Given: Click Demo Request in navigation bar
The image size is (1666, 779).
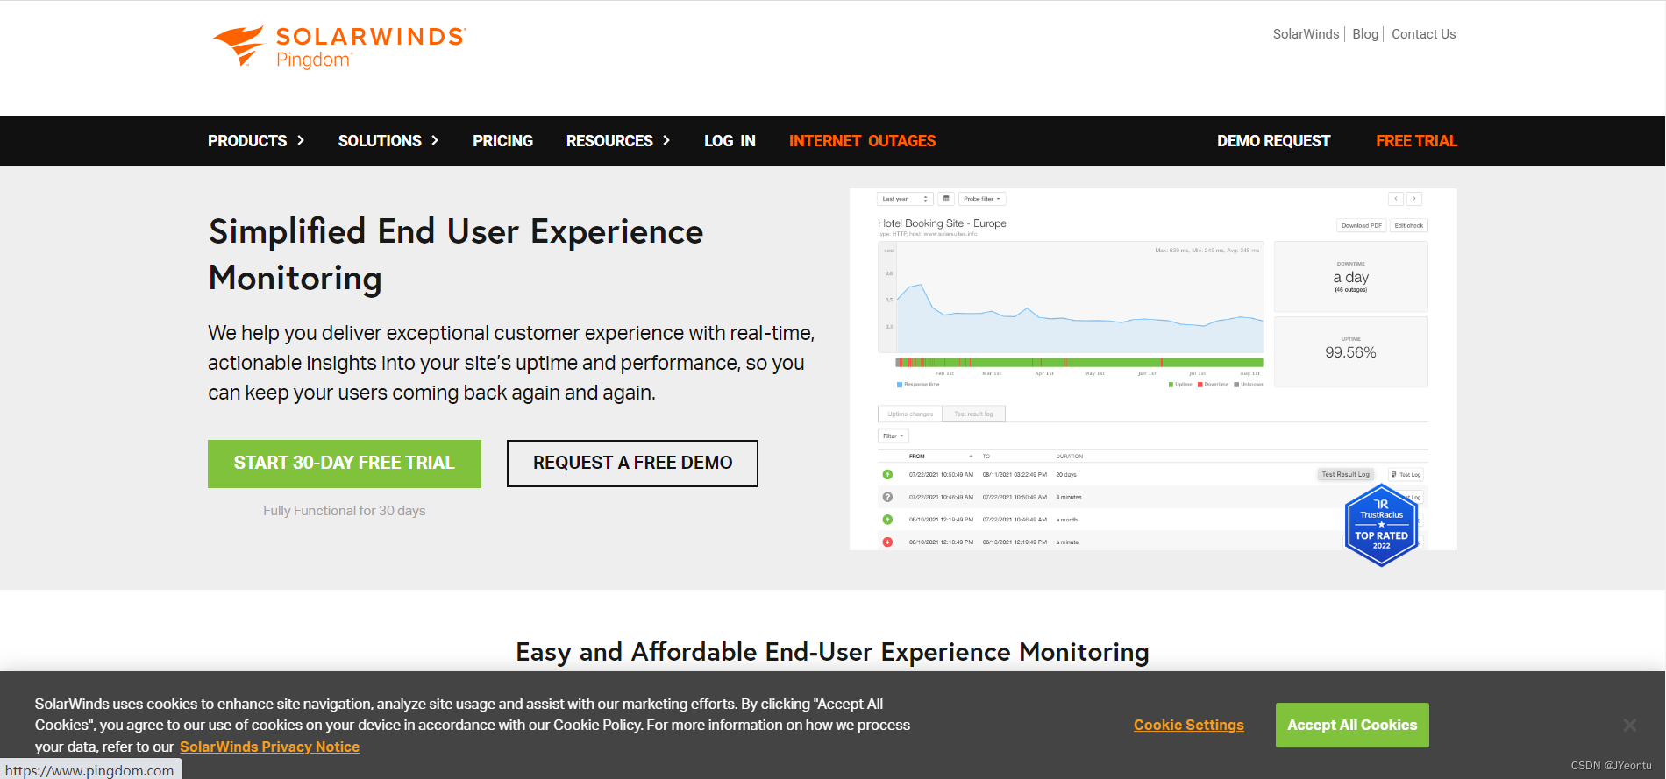Looking at the screenshot, I should point(1273,141).
